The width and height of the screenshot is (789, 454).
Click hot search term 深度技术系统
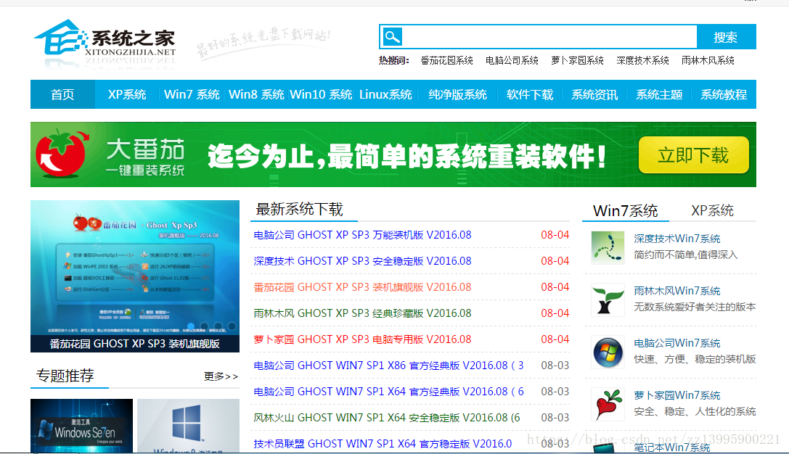pos(642,60)
